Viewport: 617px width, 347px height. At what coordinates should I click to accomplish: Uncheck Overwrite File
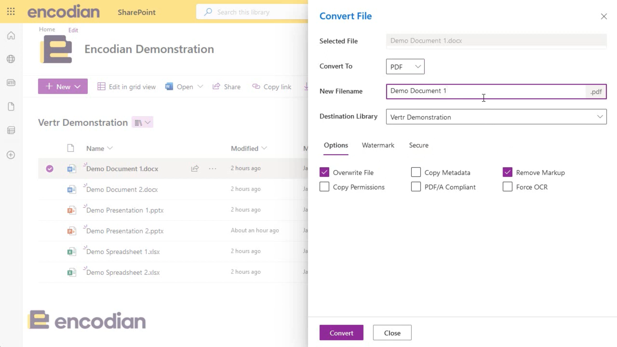[x=324, y=173]
